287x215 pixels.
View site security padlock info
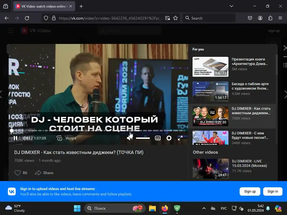(54, 18)
